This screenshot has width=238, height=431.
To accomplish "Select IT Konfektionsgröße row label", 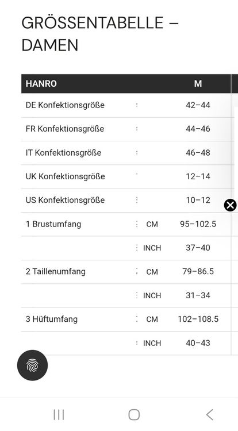I will coord(63,152).
